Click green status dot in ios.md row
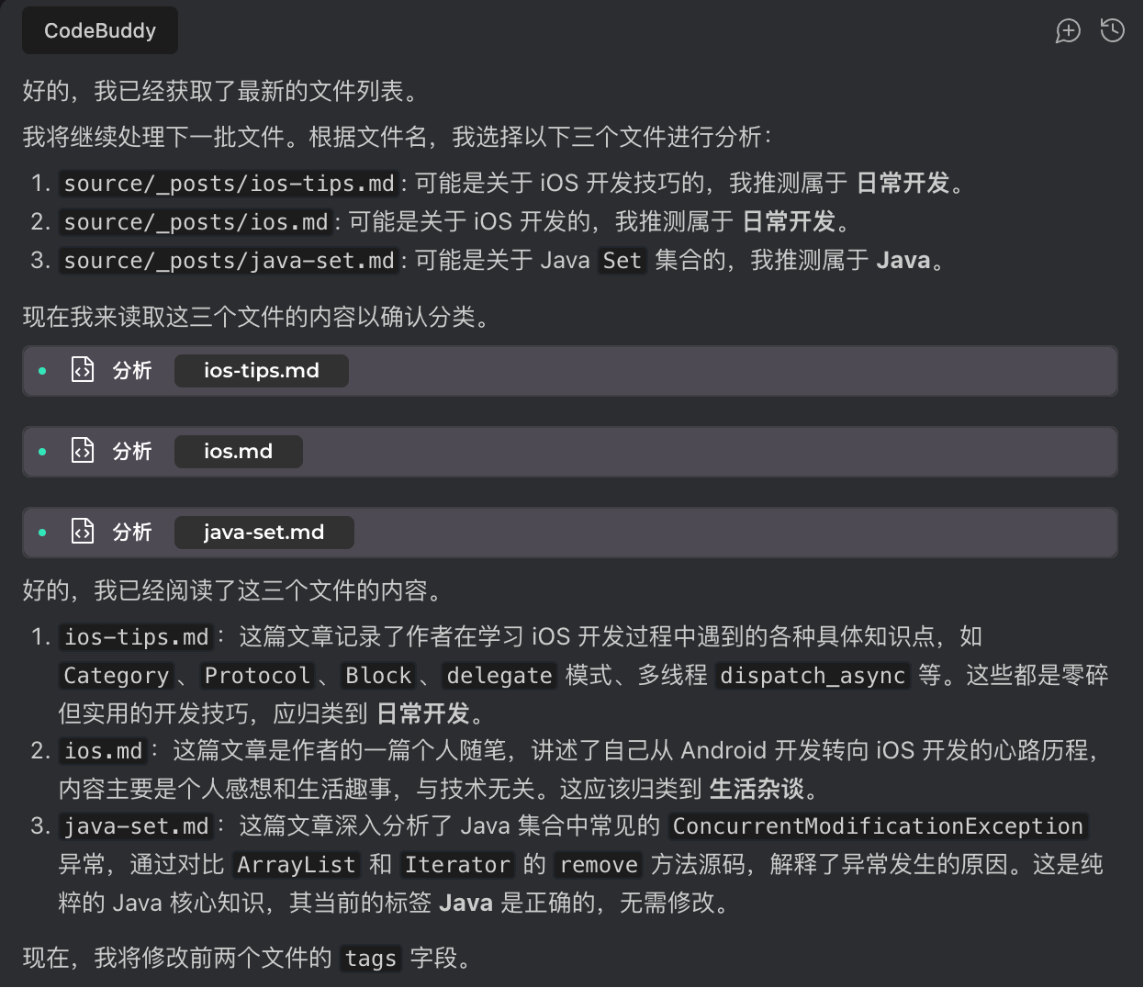Image resolution: width=1144 pixels, height=988 pixels. tap(42, 452)
